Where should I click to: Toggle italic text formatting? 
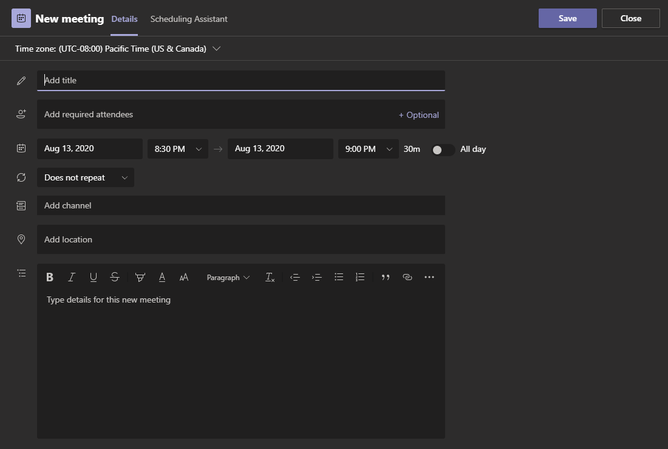tap(72, 277)
